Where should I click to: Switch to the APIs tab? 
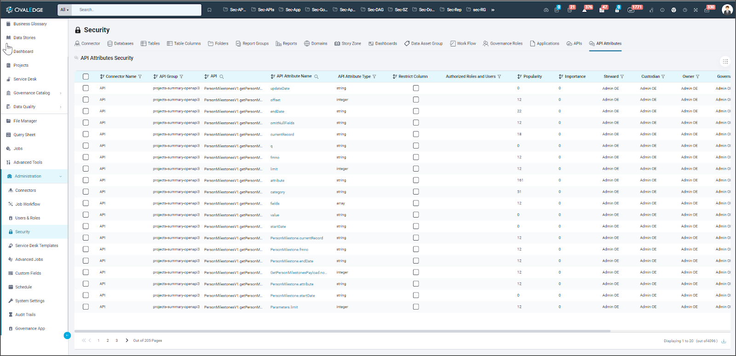click(575, 44)
